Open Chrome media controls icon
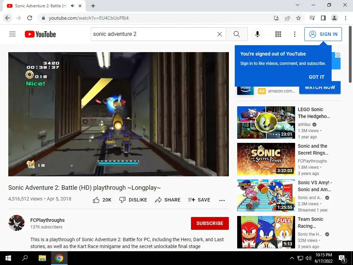This screenshot has height=265, width=353. pos(312,18)
